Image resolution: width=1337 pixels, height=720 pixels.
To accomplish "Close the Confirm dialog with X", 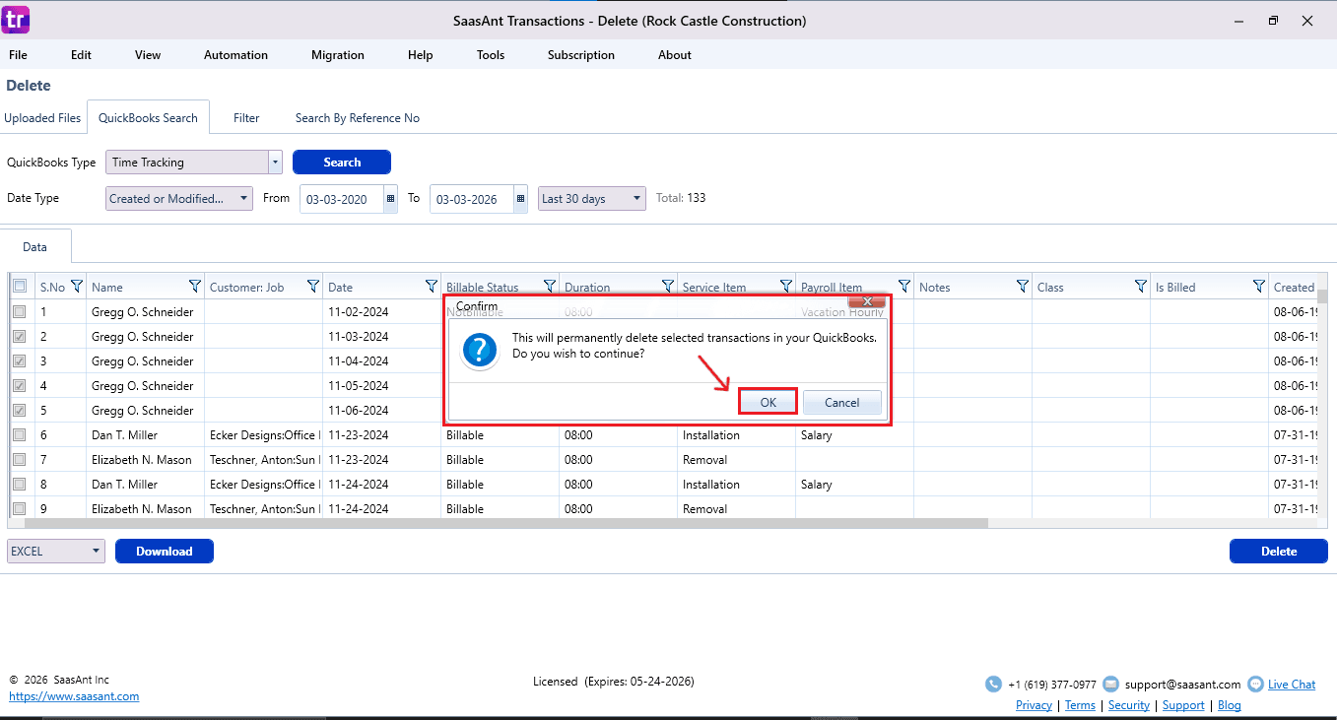I will click(x=868, y=301).
